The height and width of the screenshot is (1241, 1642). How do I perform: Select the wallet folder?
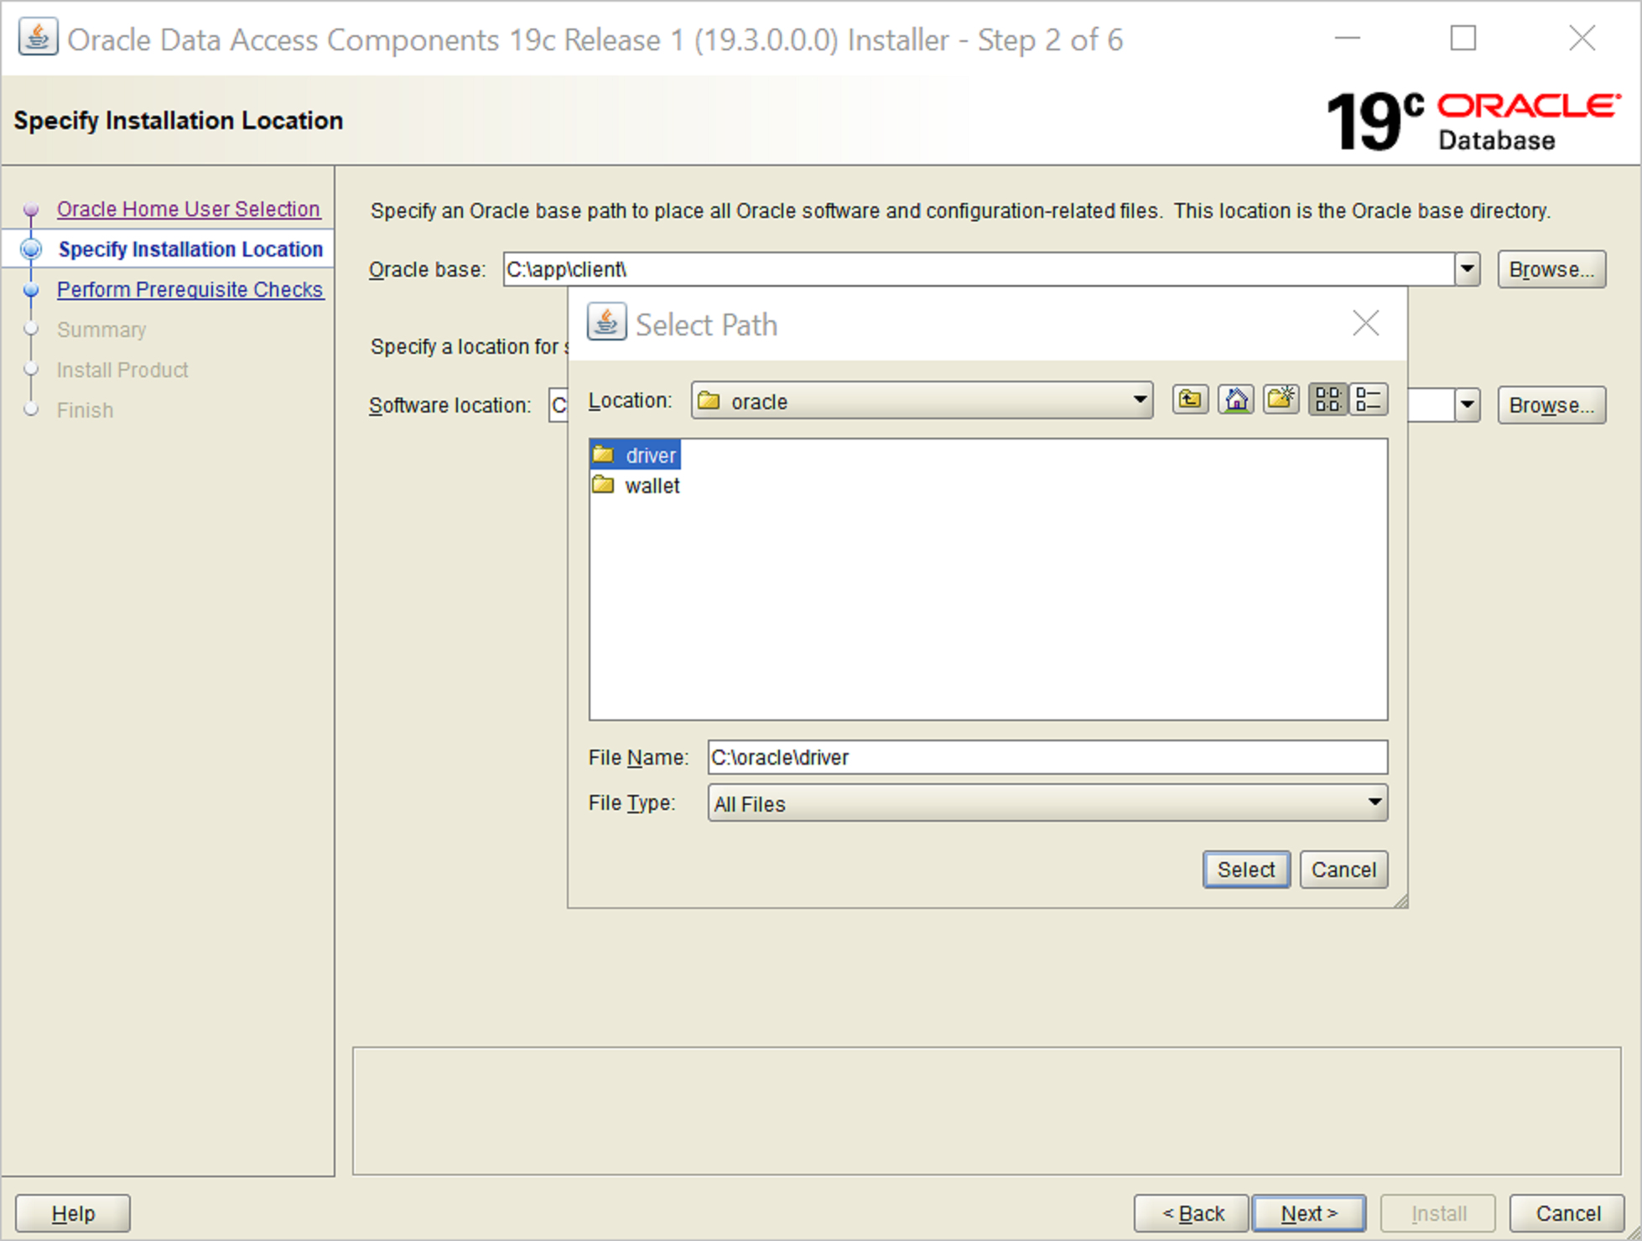pos(636,485)
